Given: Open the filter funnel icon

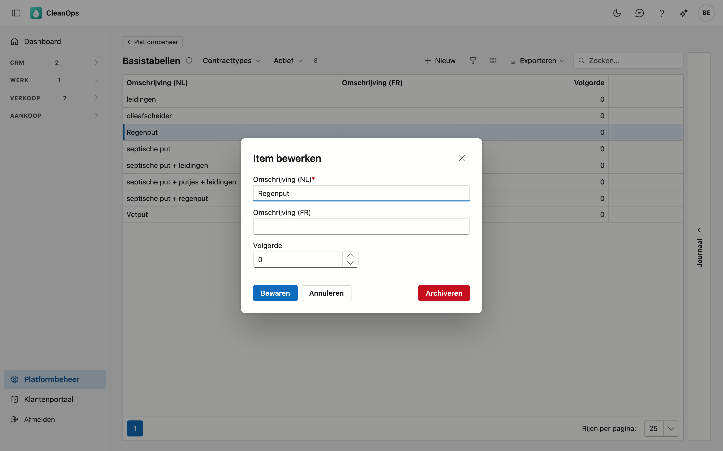Looking at the screenshot, I should [x=473, y=61].
